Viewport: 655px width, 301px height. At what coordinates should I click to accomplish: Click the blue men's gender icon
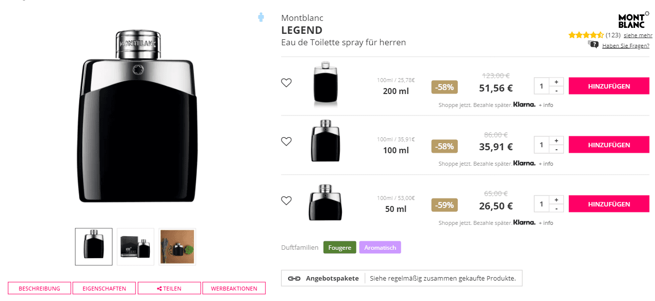point(261,17)
